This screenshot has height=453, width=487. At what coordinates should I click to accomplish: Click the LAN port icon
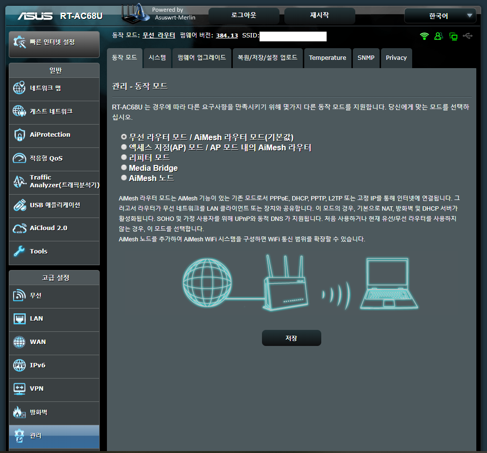click(x=19, y=319)
